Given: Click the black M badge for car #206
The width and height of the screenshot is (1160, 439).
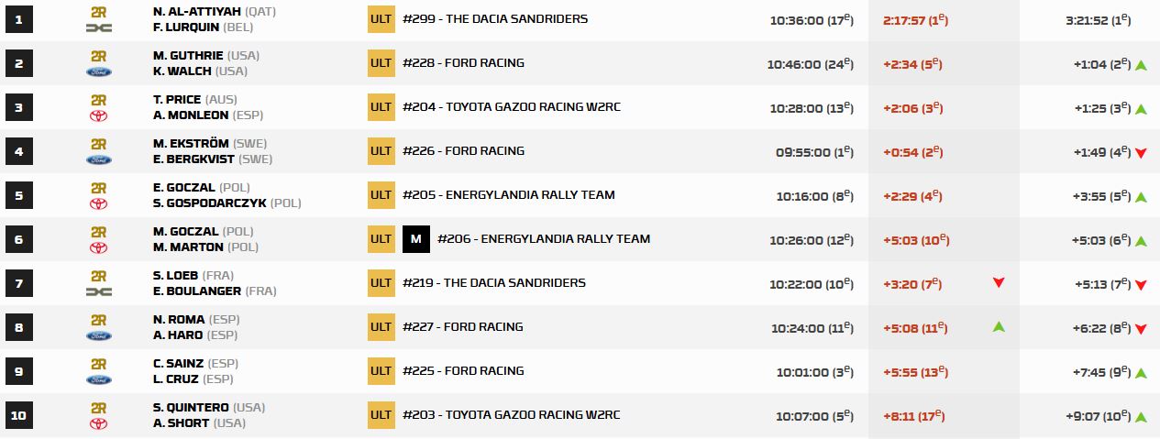Looking at the screenshot, I should 415,239.
